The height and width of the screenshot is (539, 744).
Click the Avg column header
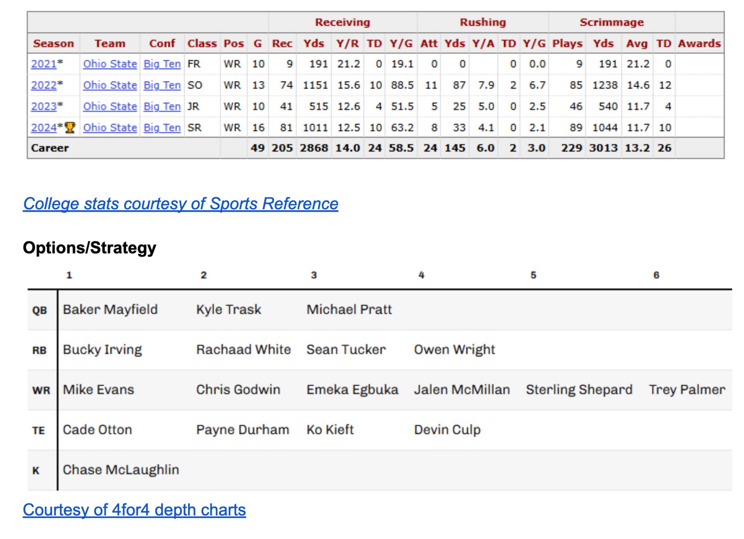[x=637, y=43]
